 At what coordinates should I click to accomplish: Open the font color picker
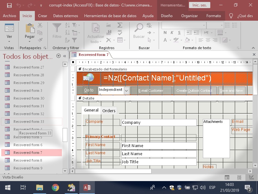[170, 40]
